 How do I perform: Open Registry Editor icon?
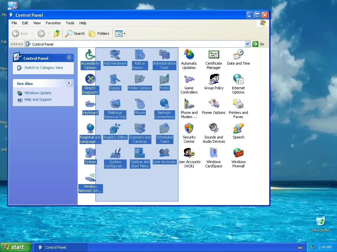coord(115,129)
